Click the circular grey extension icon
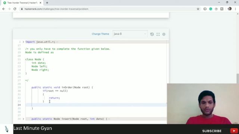Viewport: 239px width, 134px height. (216, 9)
